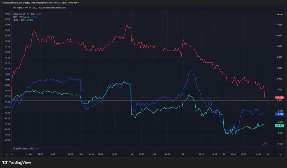Click the blue -1.25% price label
The image size is (287, 168).
tap(280, 114)
